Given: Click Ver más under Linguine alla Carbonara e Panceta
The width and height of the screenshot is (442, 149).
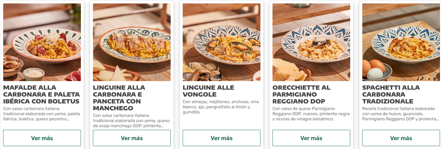Looking at the screenshot, I should pyautogui.click(x=132, y=138).
